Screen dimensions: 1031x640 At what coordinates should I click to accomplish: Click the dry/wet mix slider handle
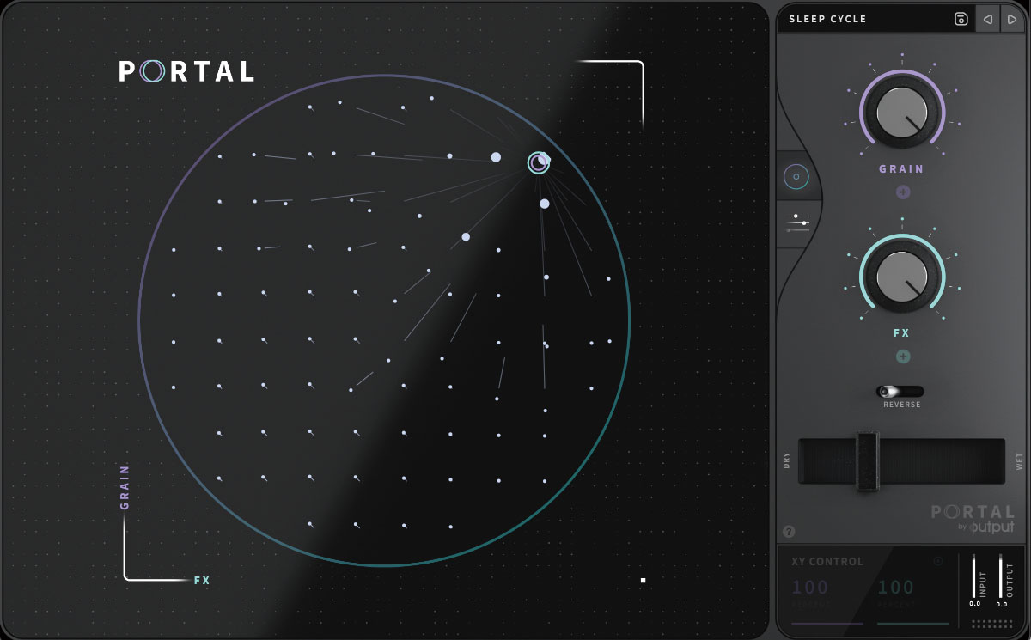[x=867, y=461]
